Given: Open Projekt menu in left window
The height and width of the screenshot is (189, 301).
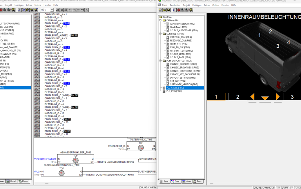Looking at the screenshot, I should pyautogui.click(x=9, y=5).
